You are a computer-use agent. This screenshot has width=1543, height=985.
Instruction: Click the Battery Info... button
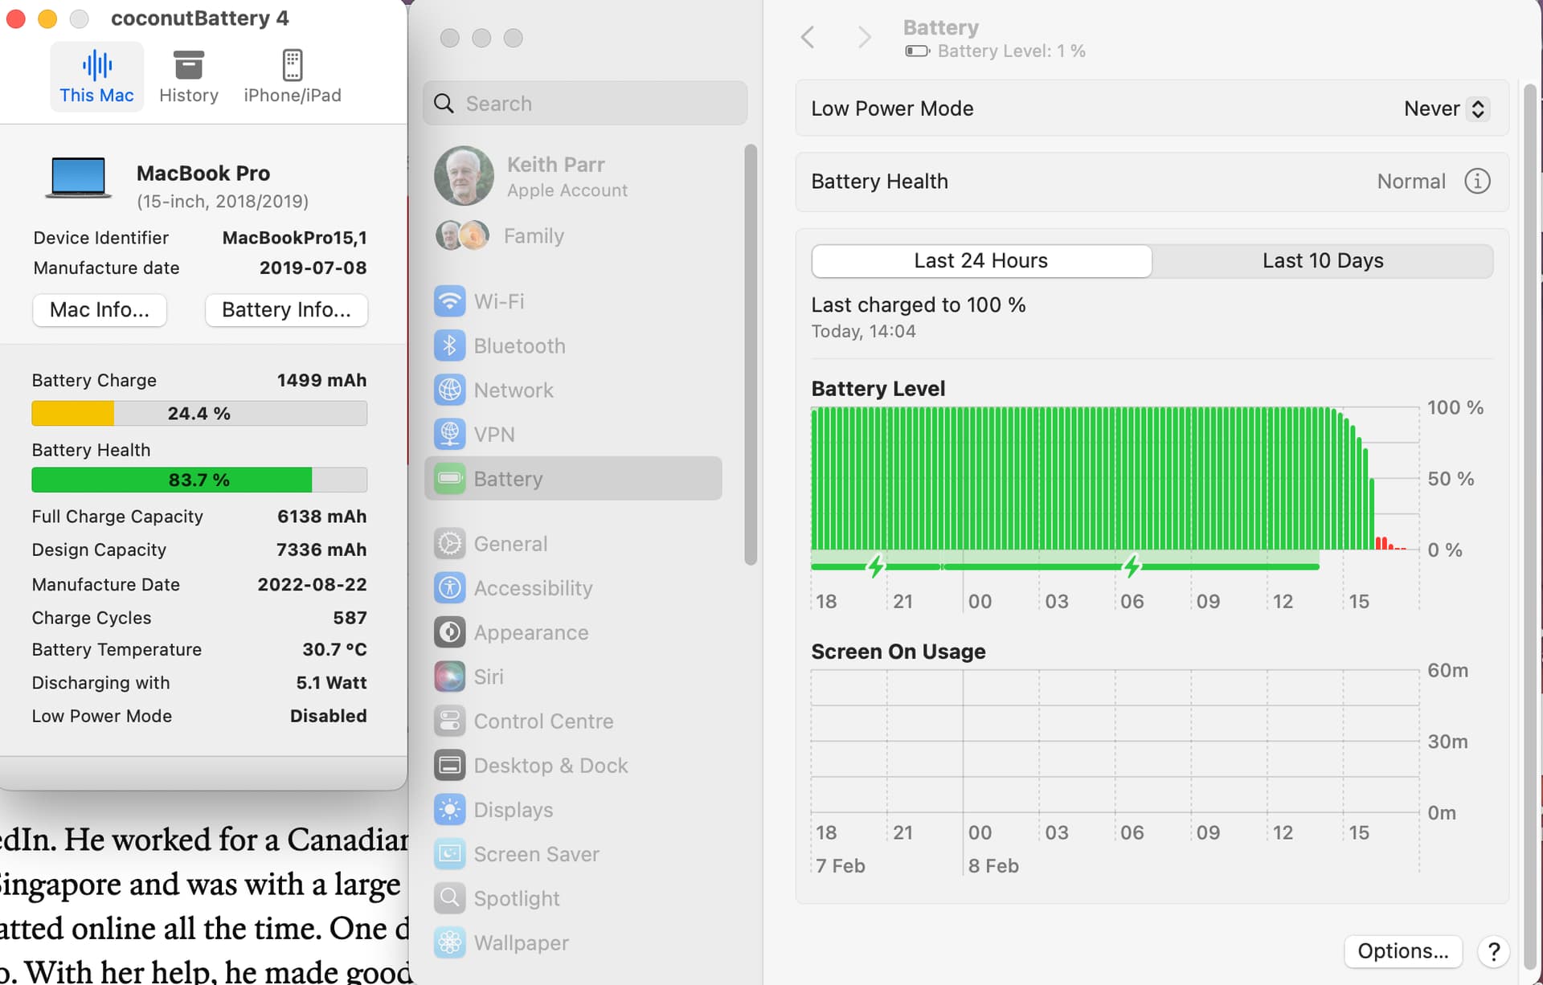pyautogui.click(x=286, y=310)
